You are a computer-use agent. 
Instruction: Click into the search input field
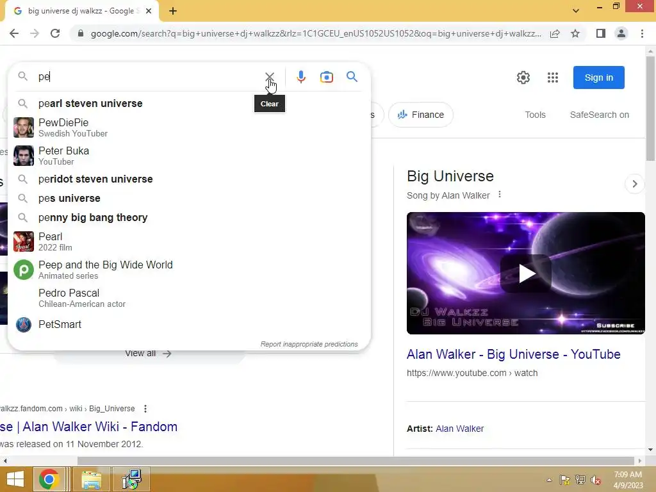(x=149, y=77)
